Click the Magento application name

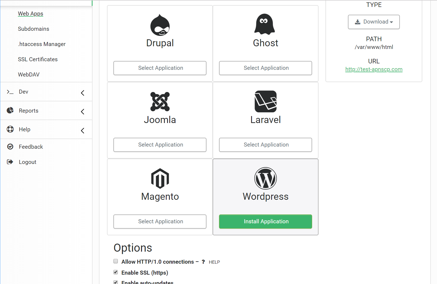point(160,197)
